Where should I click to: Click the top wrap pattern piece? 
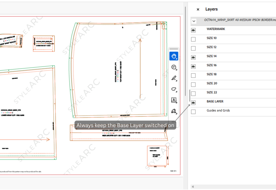pyautogui.click(x=118, y=70)
